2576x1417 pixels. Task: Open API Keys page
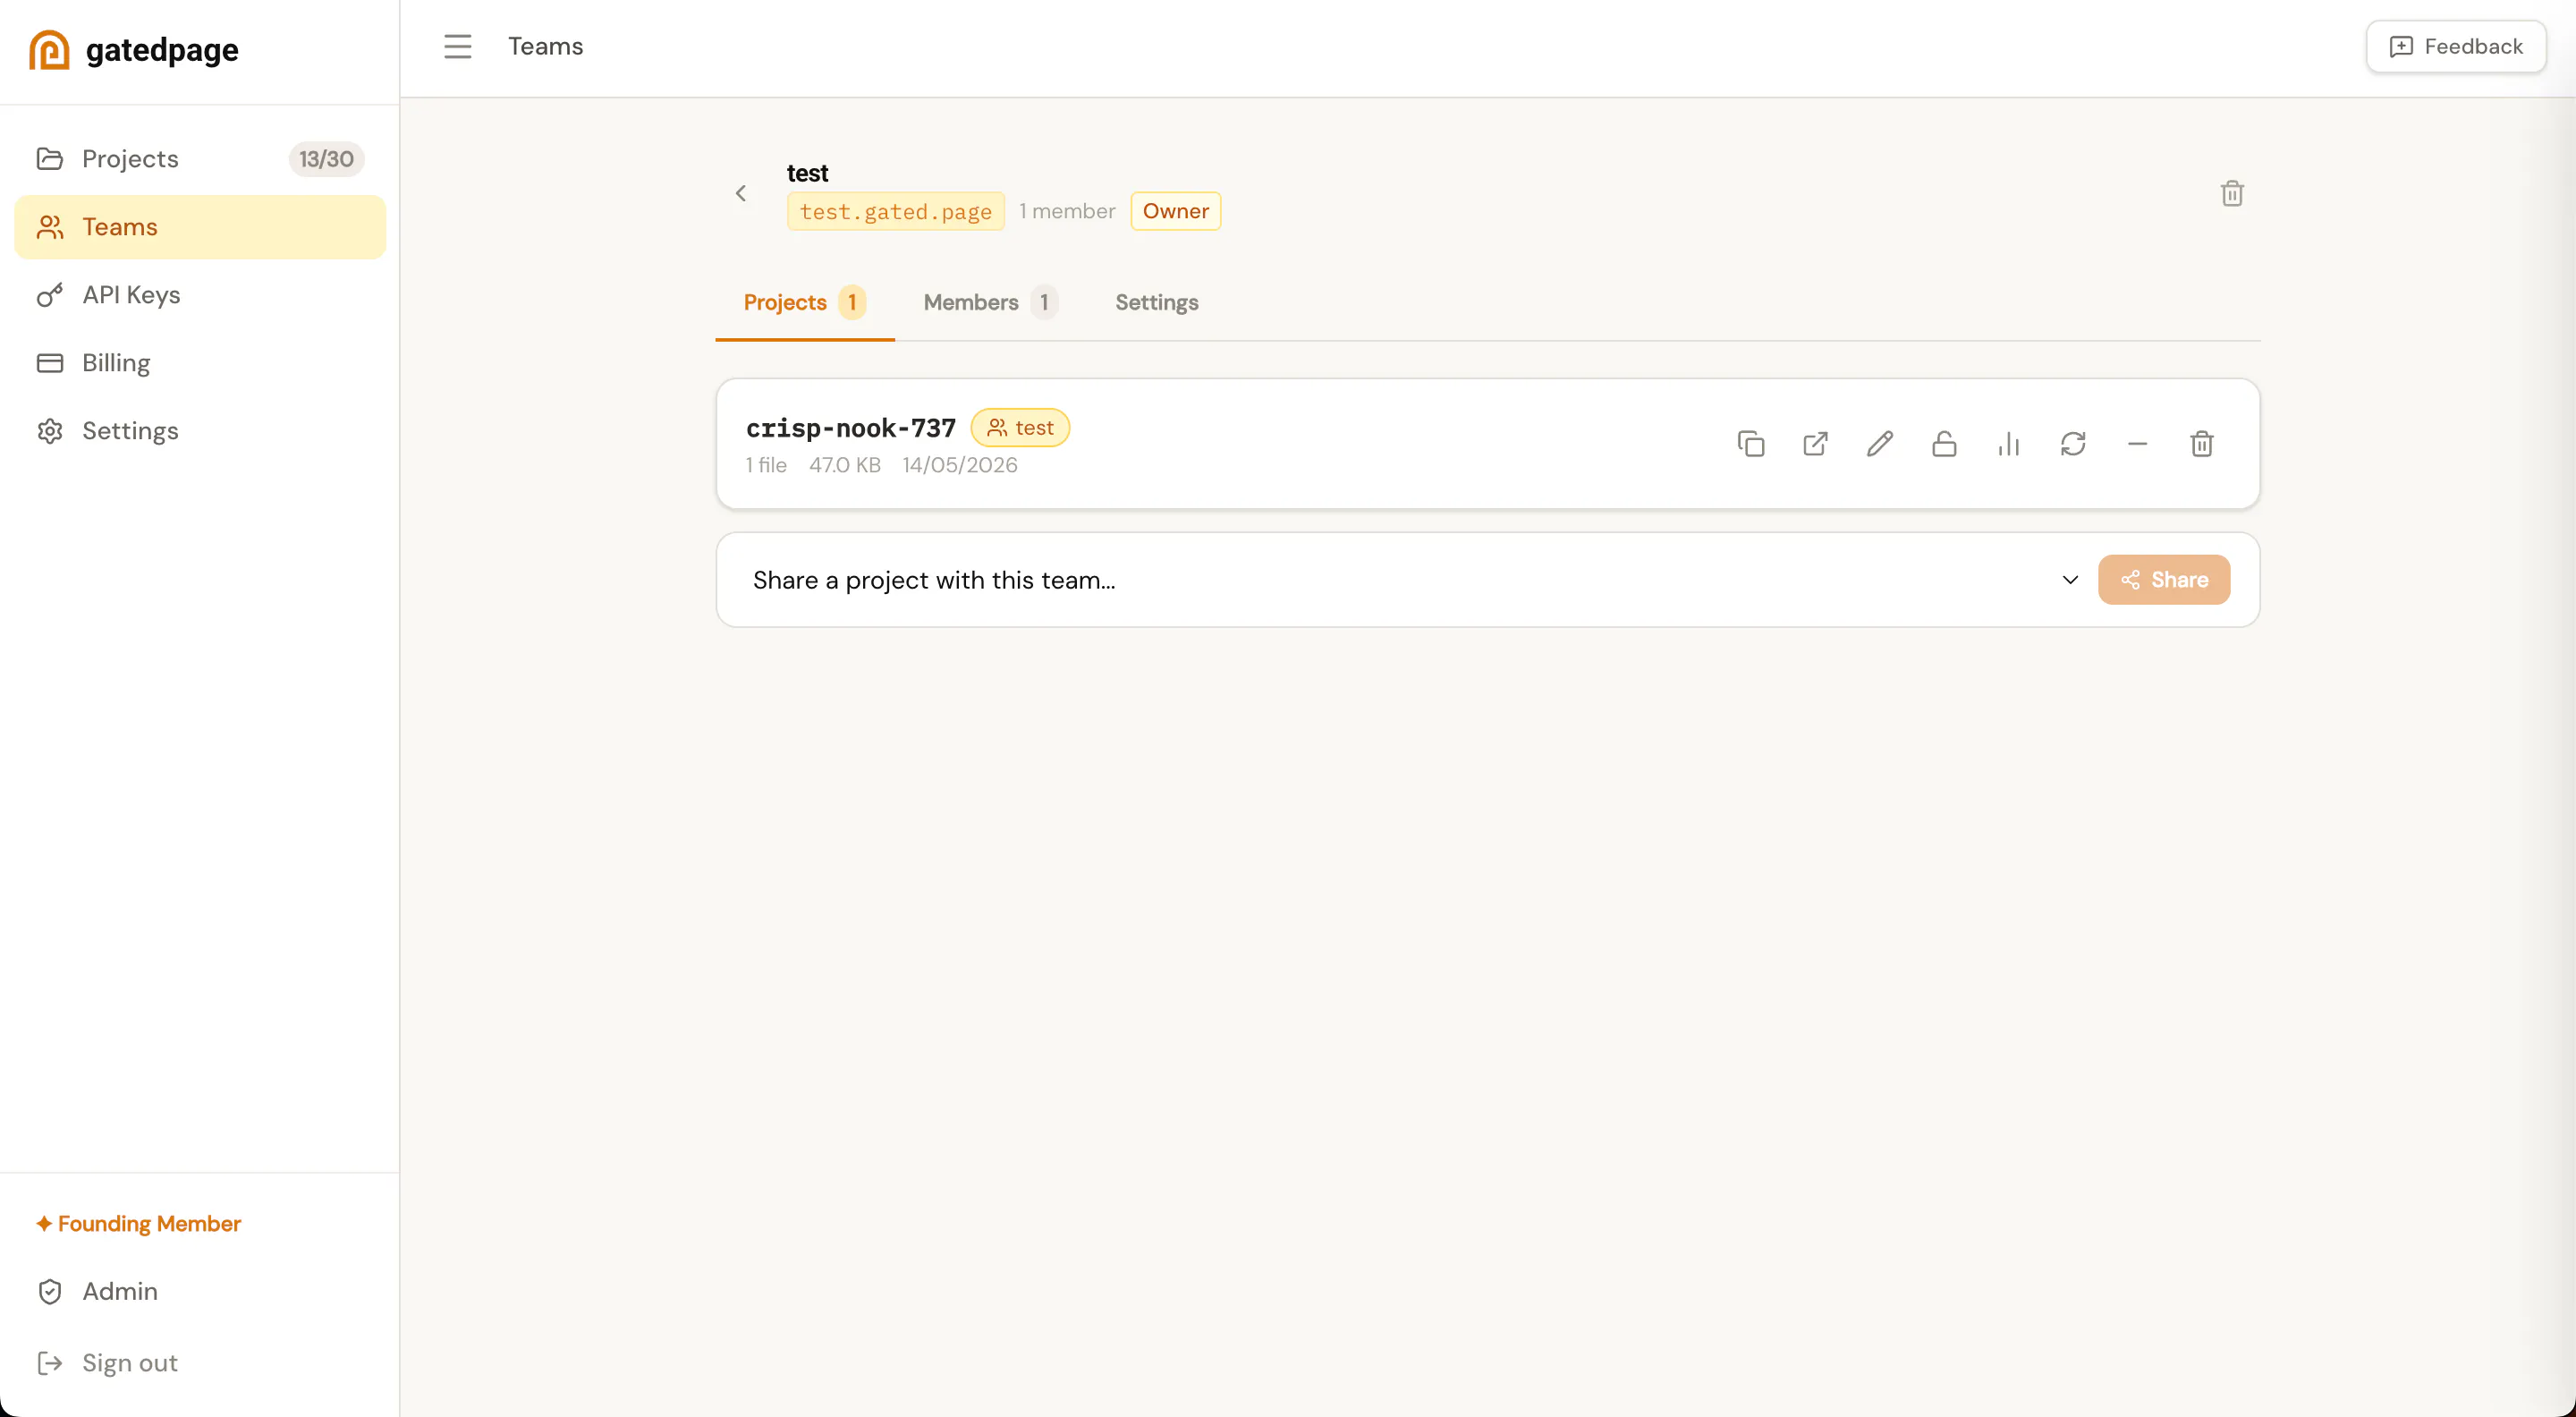(x=200, y=295)
